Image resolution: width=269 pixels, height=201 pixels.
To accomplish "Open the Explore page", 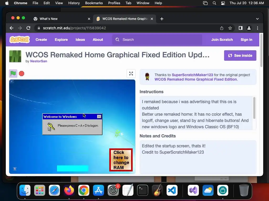I will 61,40.
